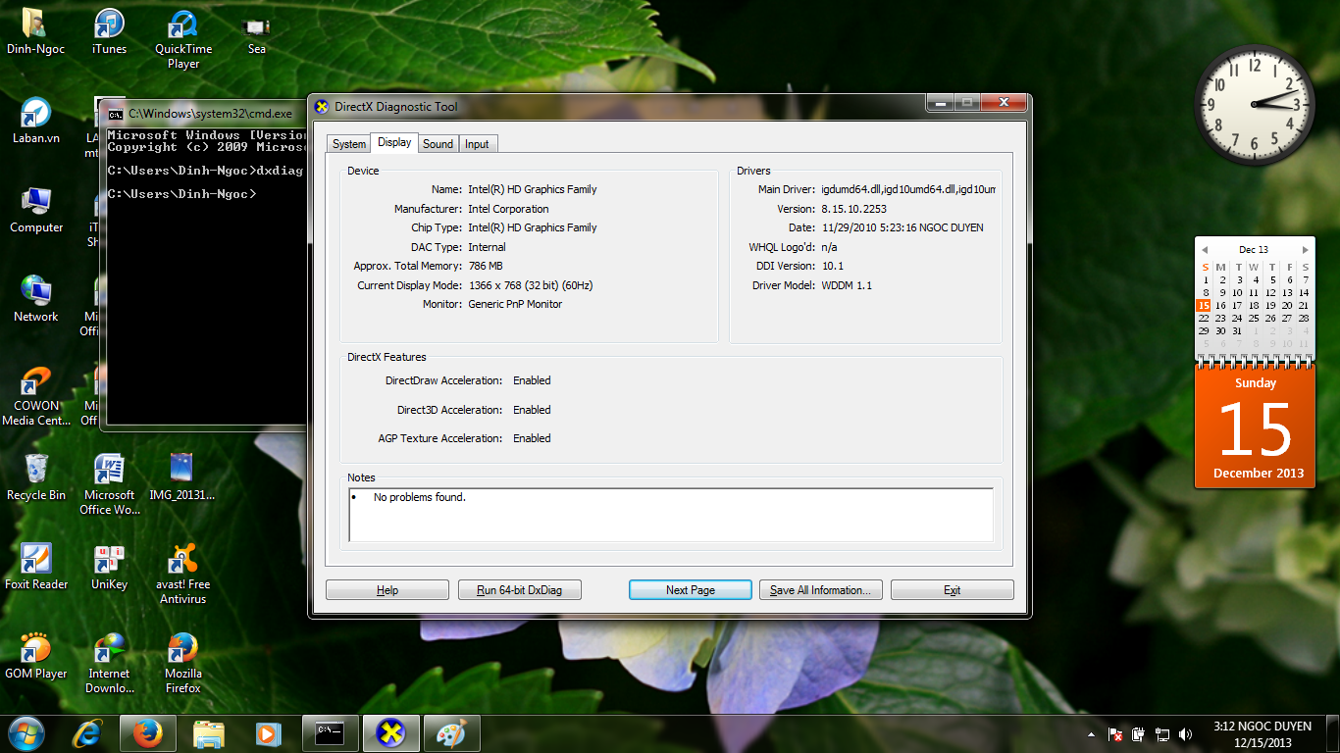Click the 'No problems found.' note
This screenshot has width=1340, height=753.
[x=420, y=497]
